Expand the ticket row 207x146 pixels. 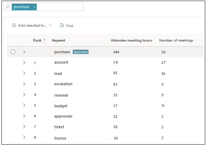tap(24, 126)
